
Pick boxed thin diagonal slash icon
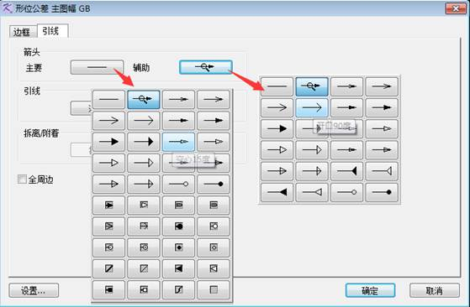pos(144,268)
